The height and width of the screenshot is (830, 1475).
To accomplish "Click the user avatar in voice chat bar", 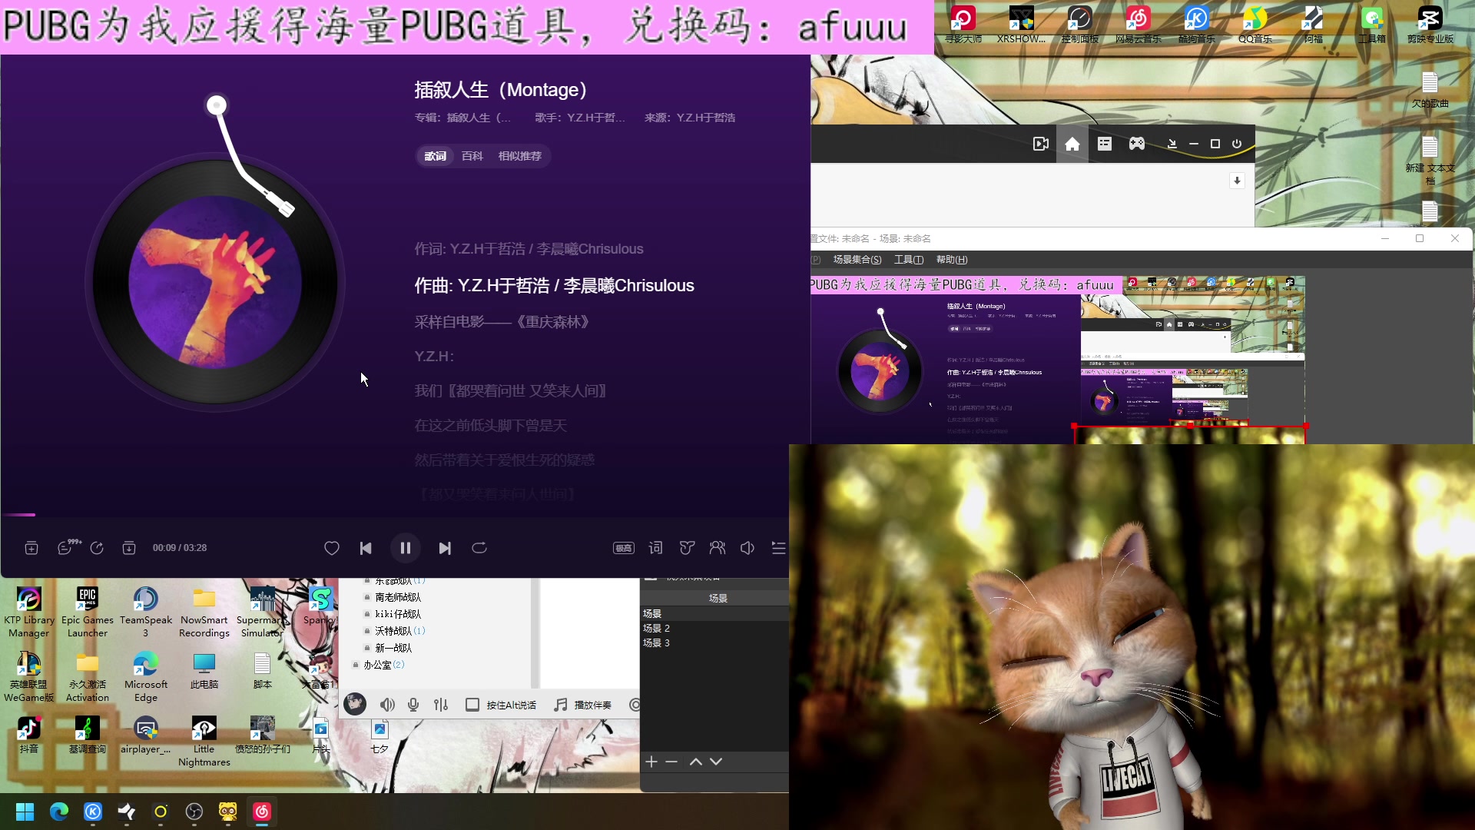I will click(x=355, y=704).
